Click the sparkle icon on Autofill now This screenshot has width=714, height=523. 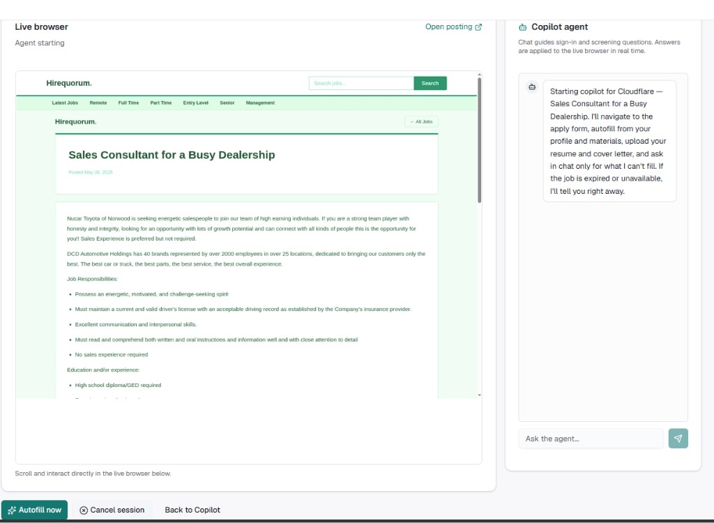(12, 510)
